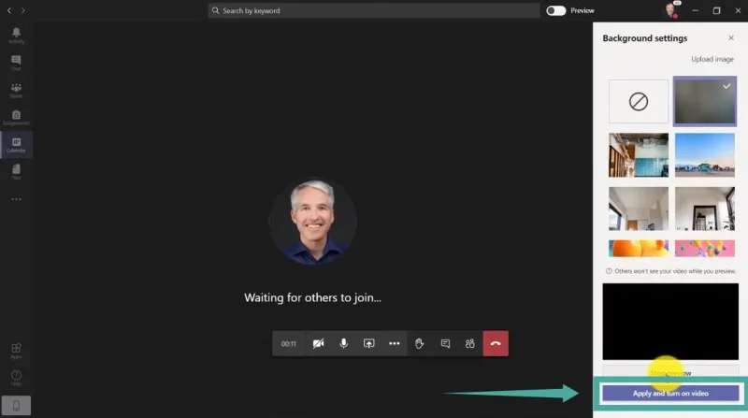
Task: Show meeting participants
Action: pyautogui.click(x=470, y=343)
